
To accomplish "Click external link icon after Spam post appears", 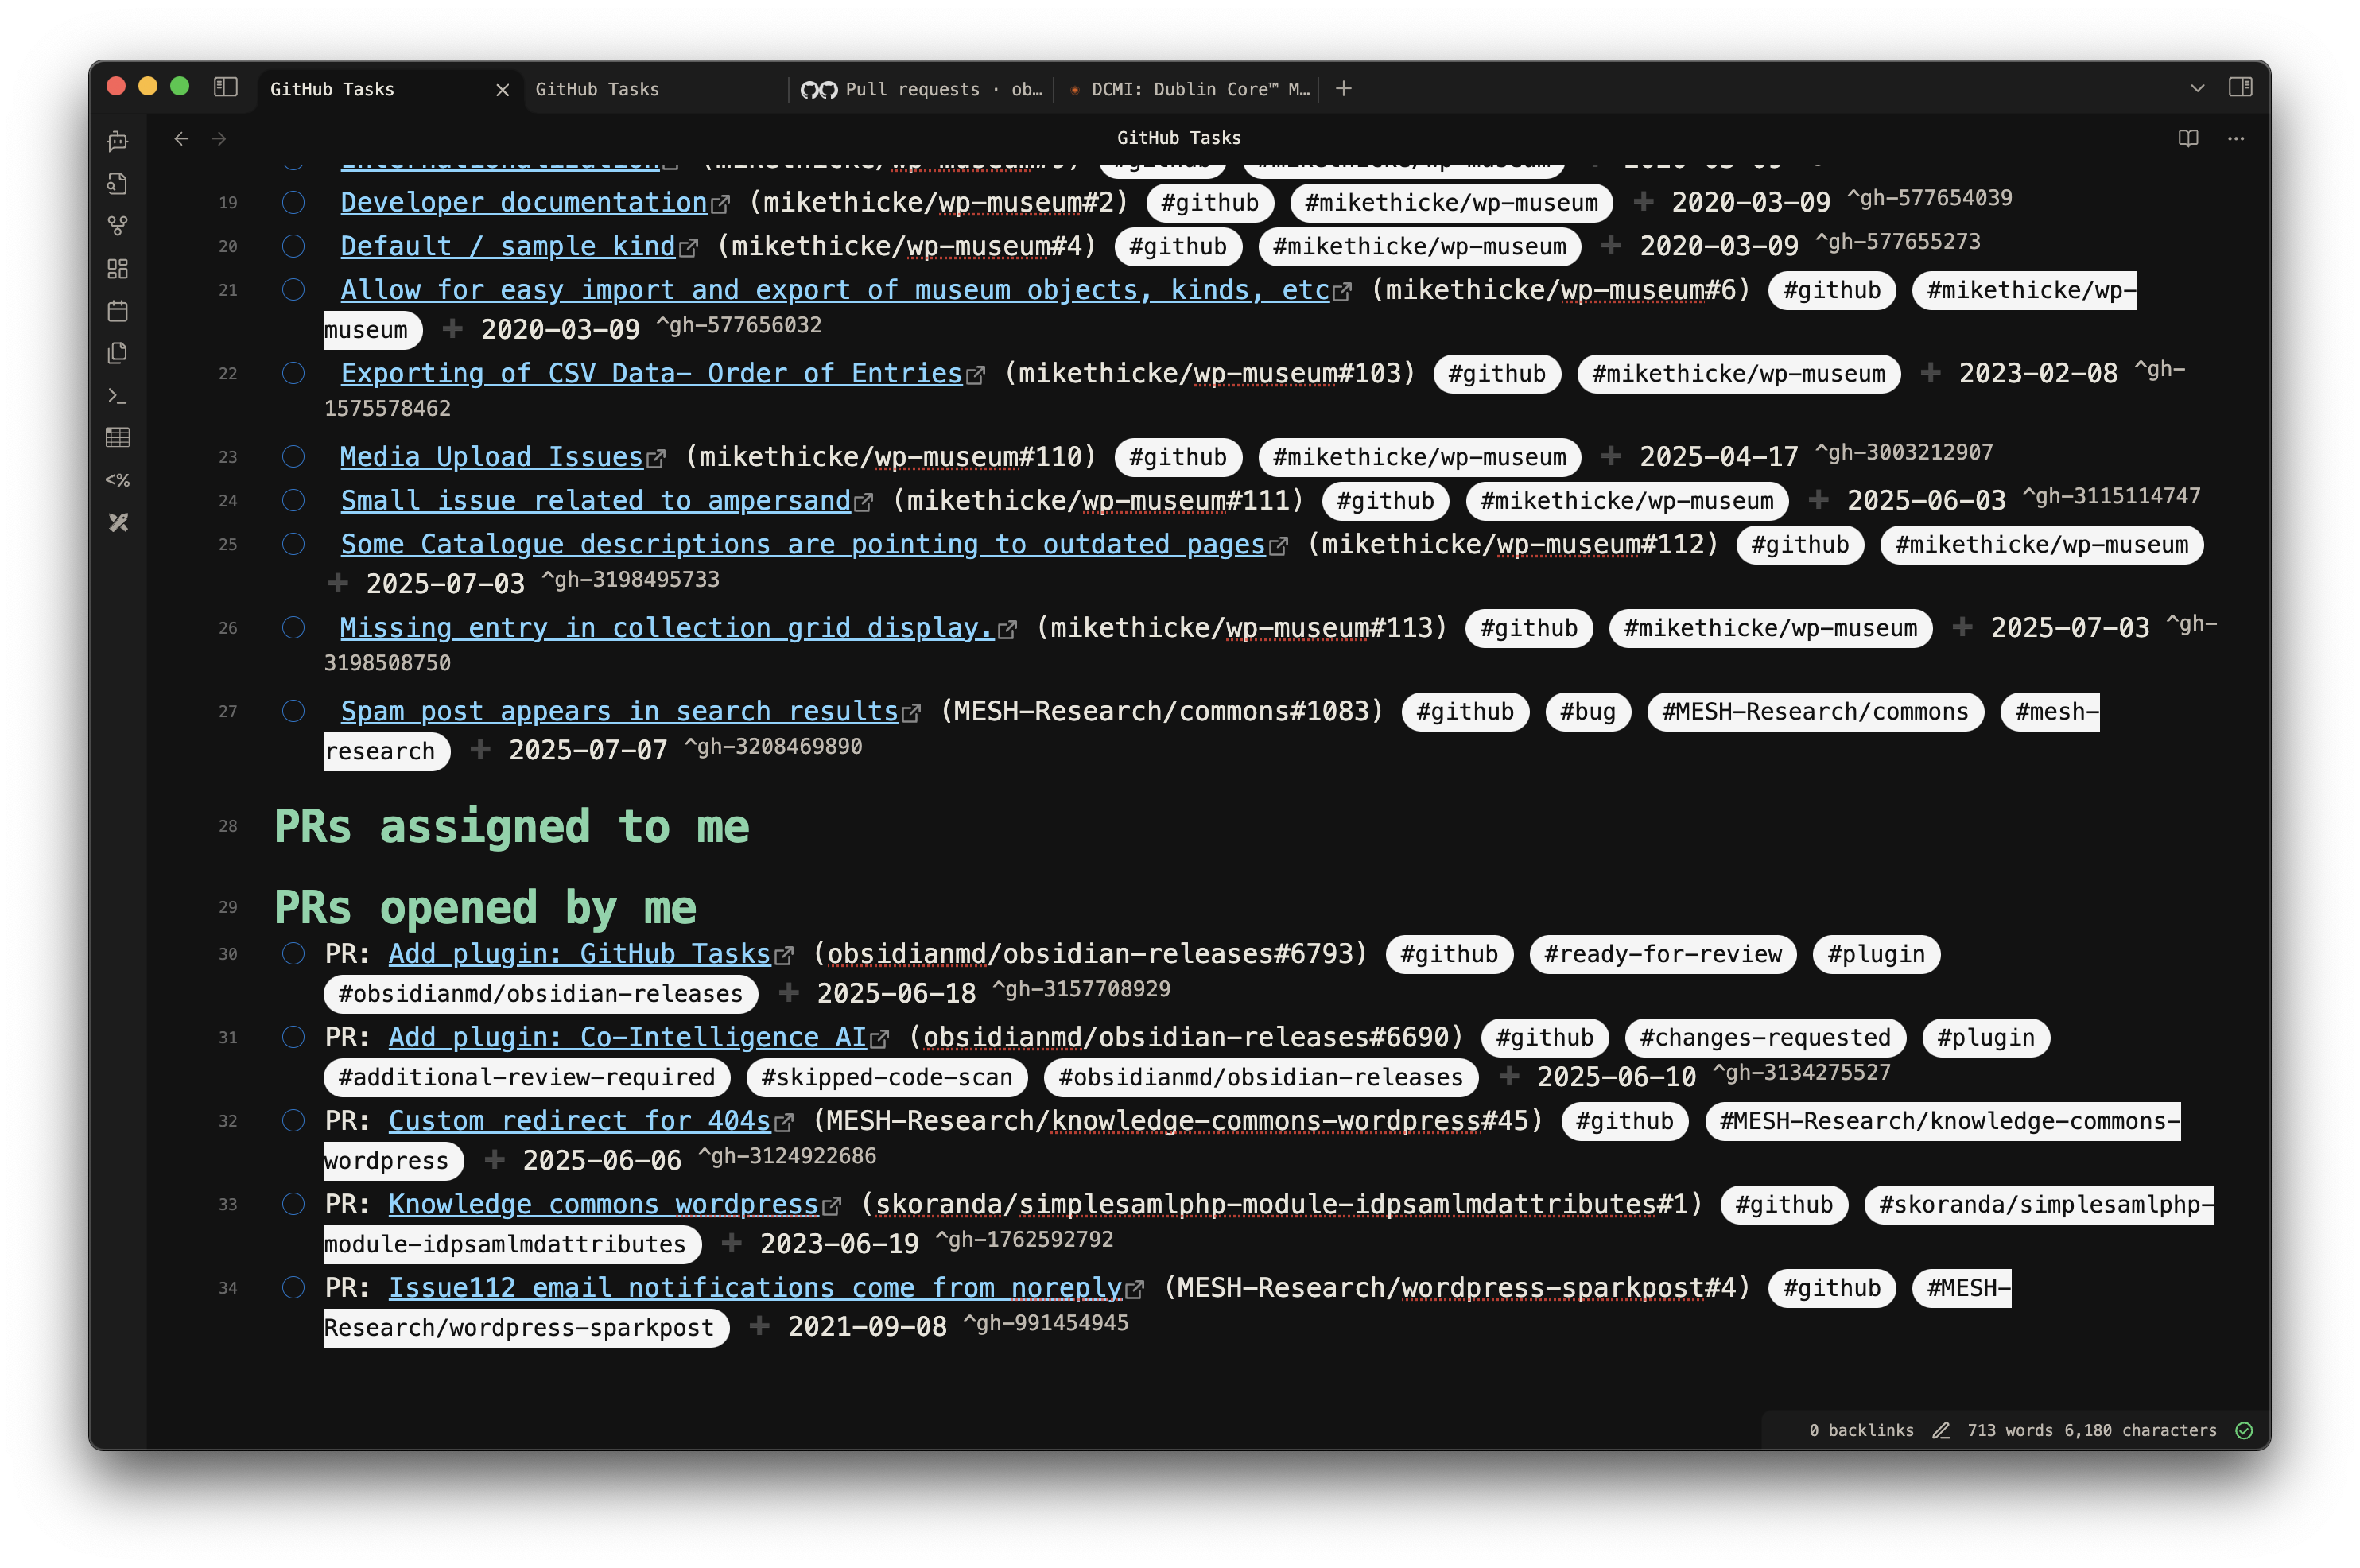I will pos(911,713).
